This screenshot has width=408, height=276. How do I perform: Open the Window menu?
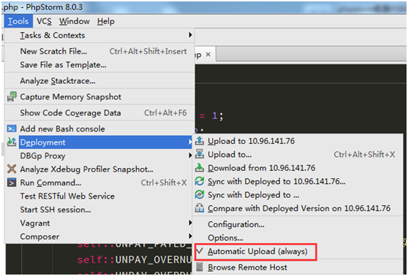75,21
